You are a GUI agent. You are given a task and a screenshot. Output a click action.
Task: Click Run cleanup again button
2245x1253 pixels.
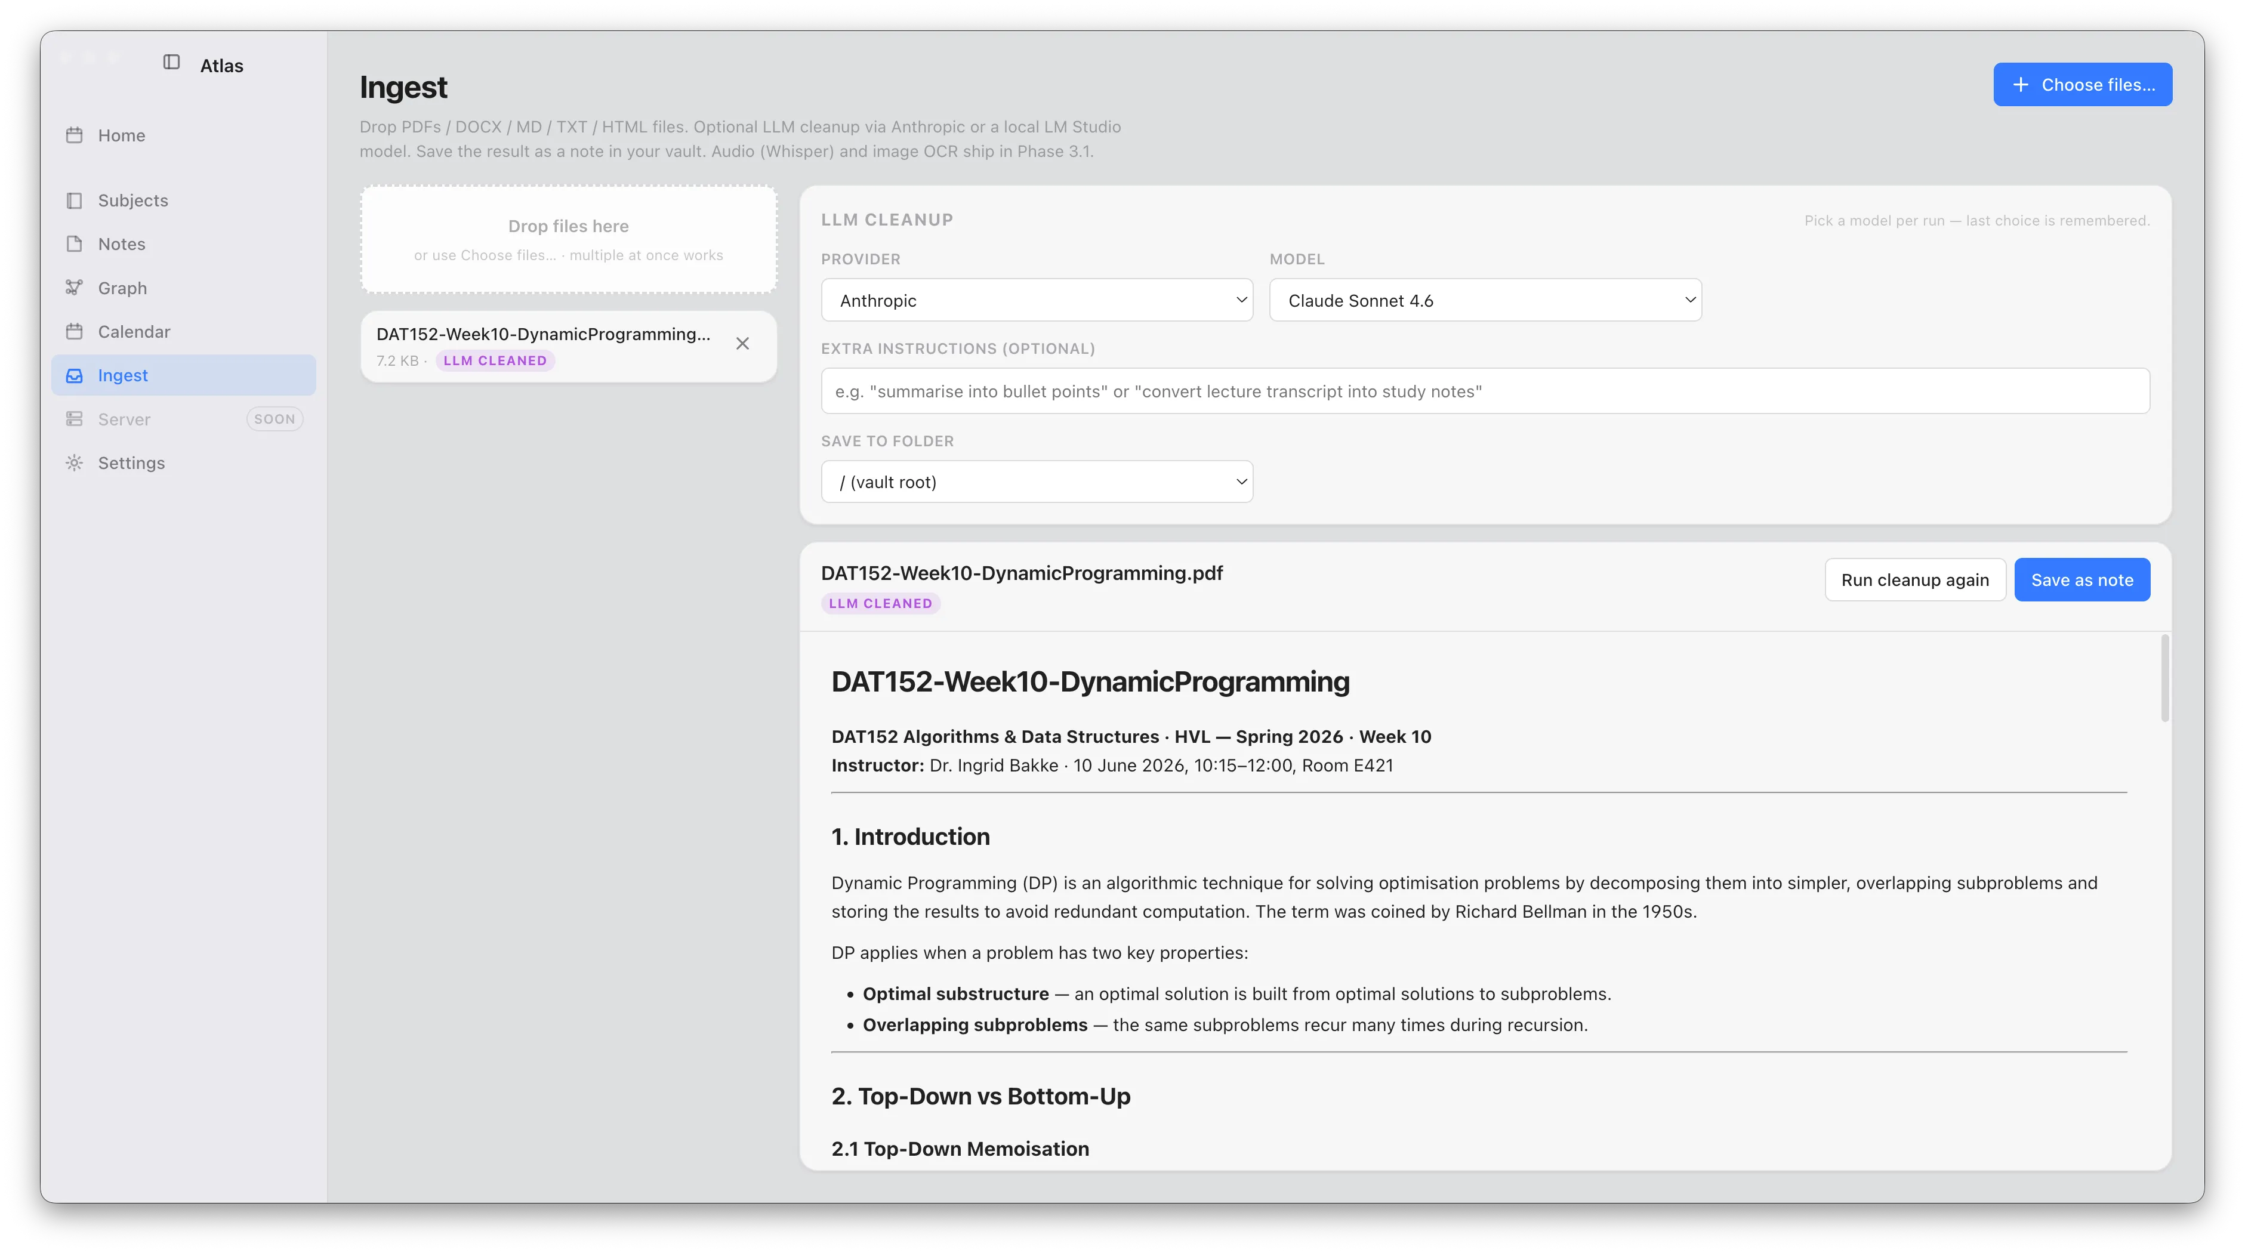tap(1915, 579)
